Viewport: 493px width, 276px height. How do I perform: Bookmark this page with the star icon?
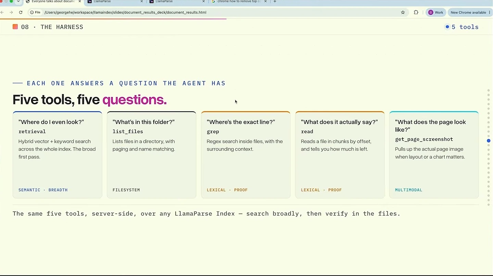click(x=403, y=12)
